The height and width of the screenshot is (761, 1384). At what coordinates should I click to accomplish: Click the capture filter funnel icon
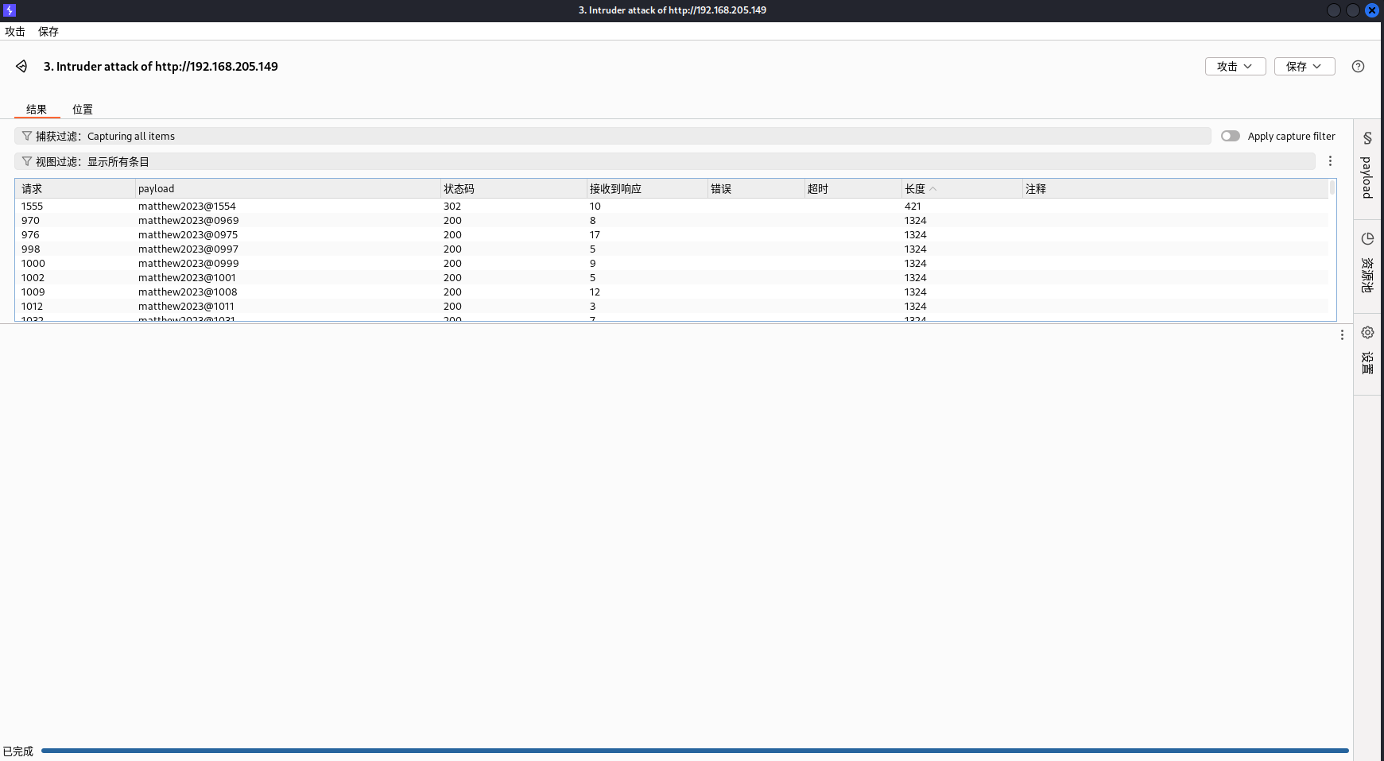pyautogui.click(x=27, y=136)
